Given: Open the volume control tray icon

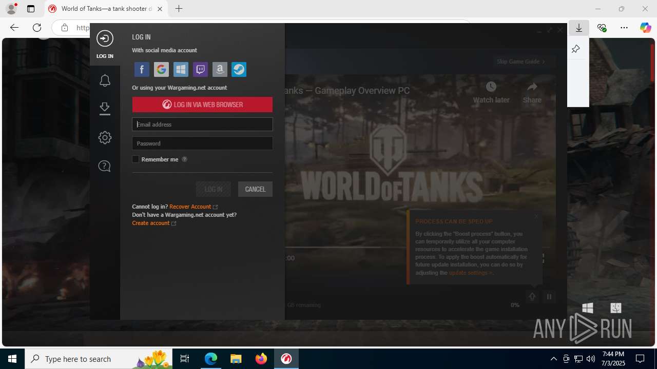Looking at the screenshot, I should coord(591,359).
